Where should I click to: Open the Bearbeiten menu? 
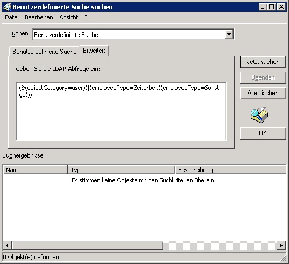(x=39, y=17)
